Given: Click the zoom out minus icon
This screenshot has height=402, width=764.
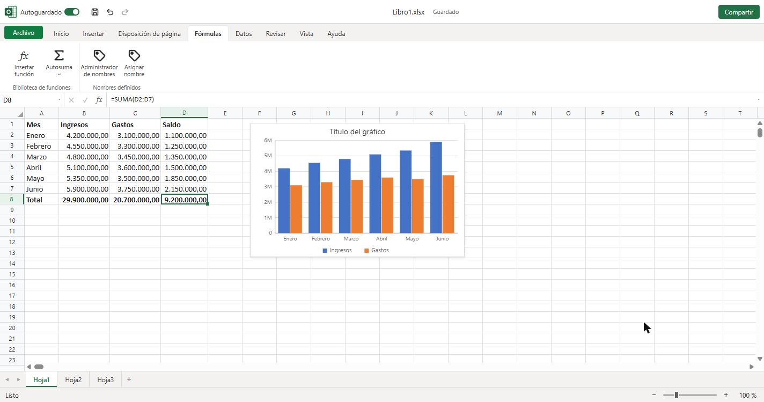Looking at the screenshot, I should tap(654, 395).
